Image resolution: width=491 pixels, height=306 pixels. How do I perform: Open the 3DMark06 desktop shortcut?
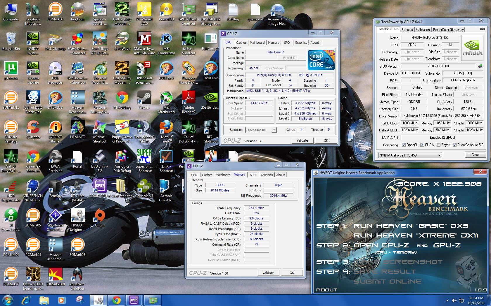coord(55,12)
